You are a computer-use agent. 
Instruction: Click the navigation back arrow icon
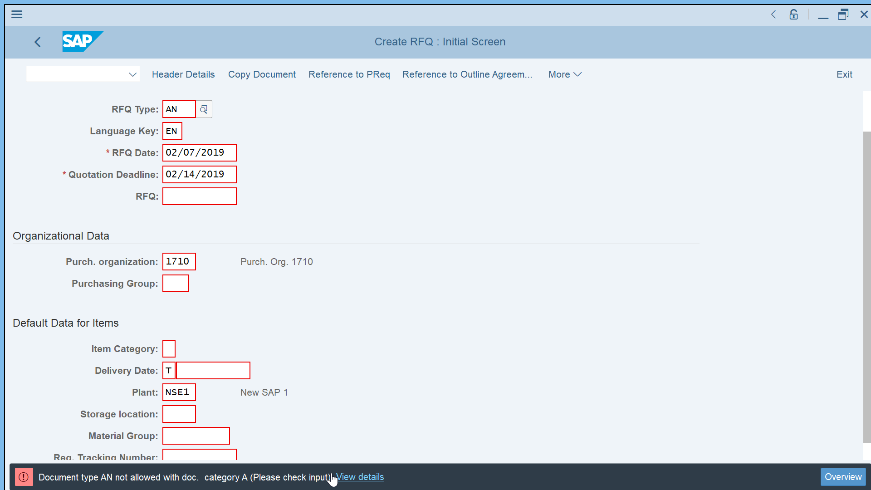[37, 41]
